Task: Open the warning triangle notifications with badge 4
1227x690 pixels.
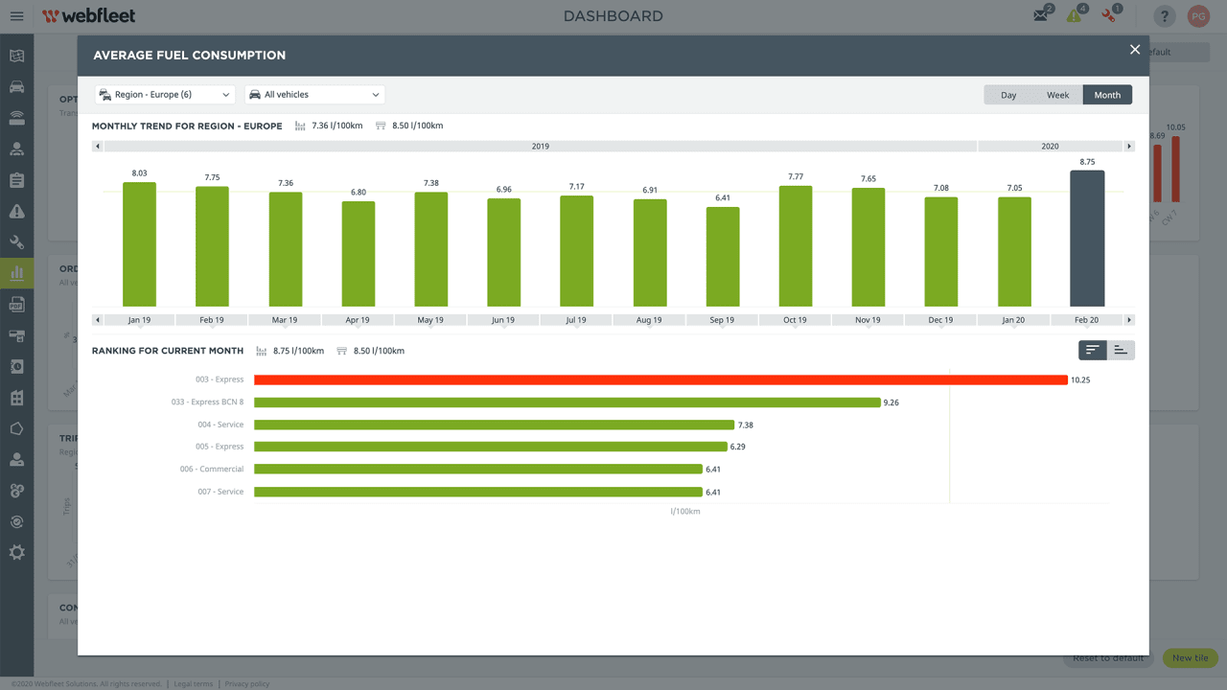Action: coord(1076,15)
